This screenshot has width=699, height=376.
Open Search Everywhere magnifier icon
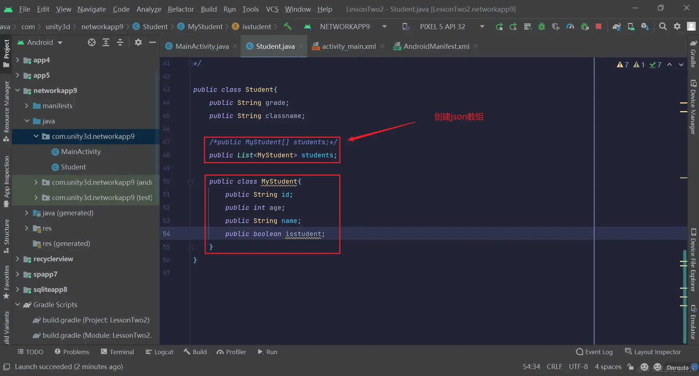[663, 27]
